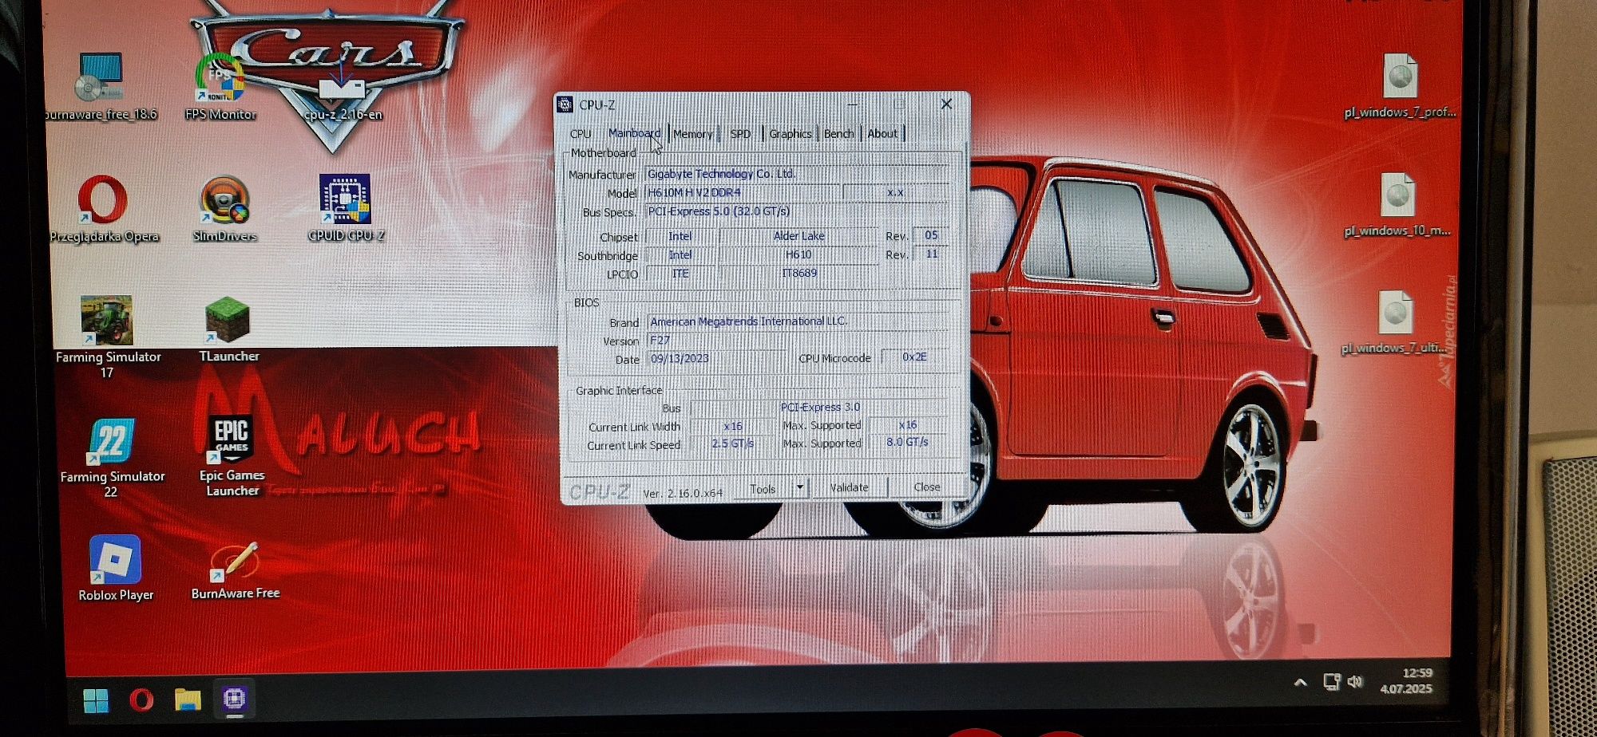Click the CPU-Z title bar icon

[565, 104]
